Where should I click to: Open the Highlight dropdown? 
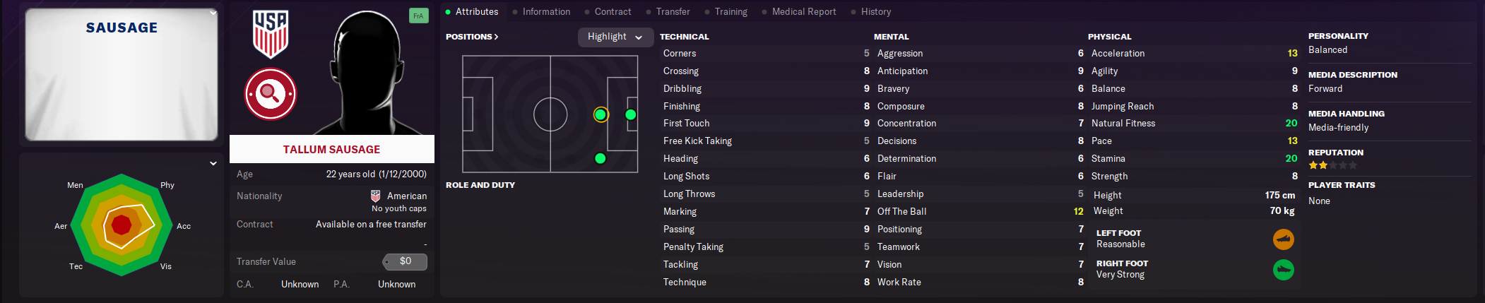click(x=615, y=37)
